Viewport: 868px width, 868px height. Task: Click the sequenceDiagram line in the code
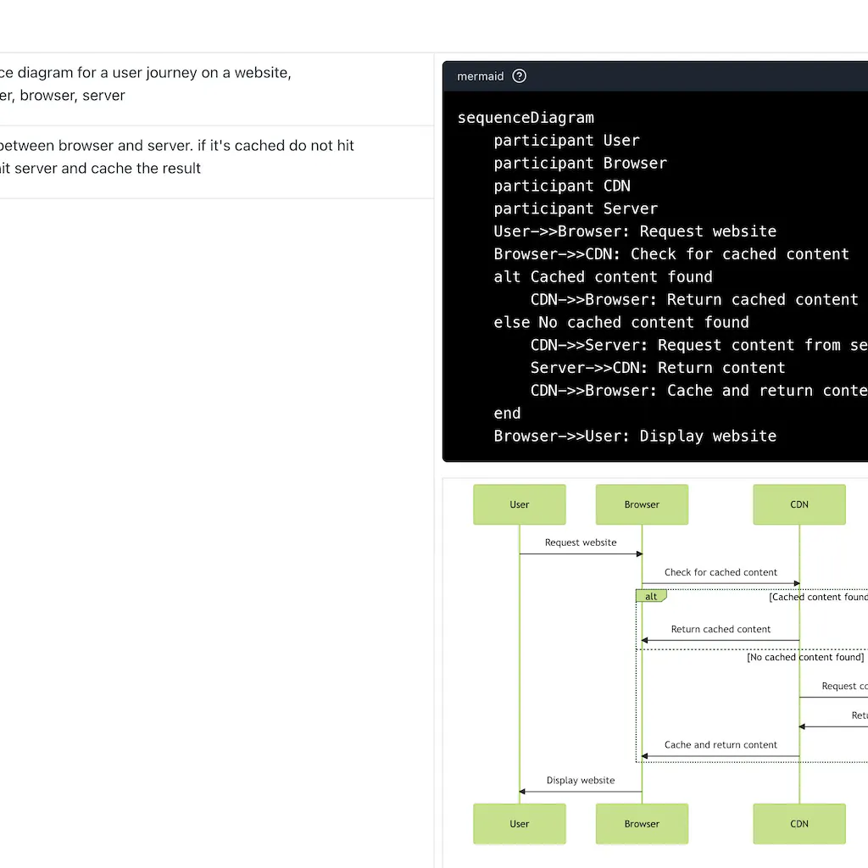tap(526, 118)
